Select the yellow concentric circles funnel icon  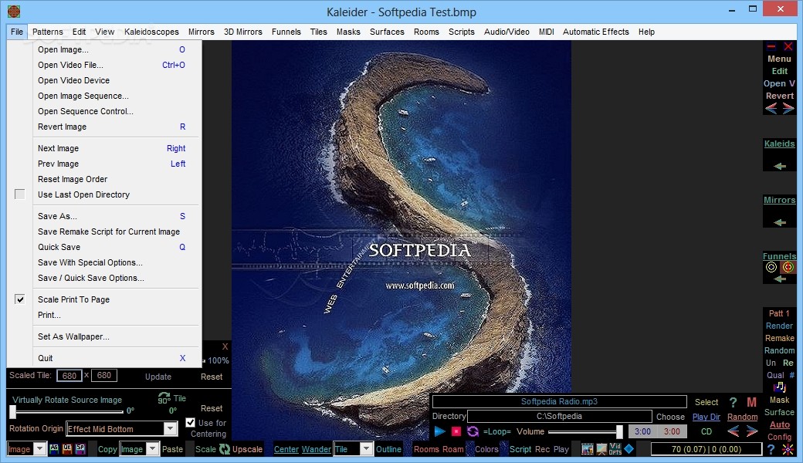771,267
